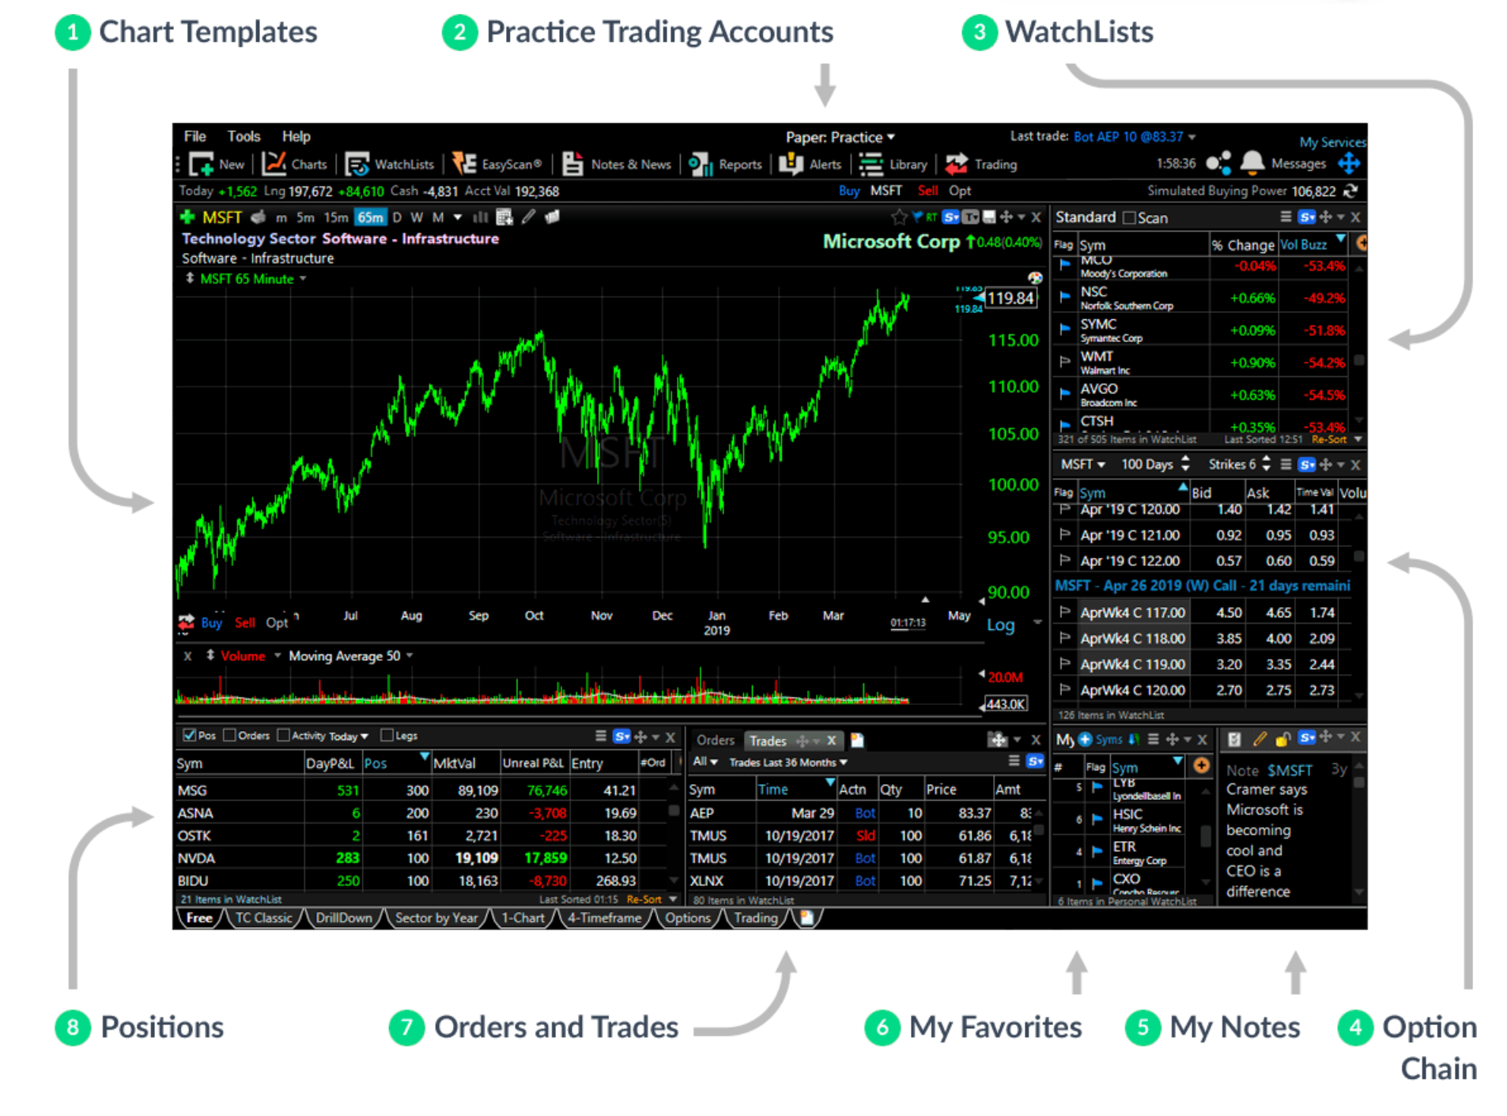The height and width of the screenshot is (1116, 1507).
Task: Launch EasyScan from the toolbar
Action: [463, 164]
